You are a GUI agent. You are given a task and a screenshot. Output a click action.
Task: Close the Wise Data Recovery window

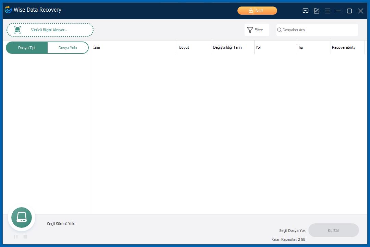pos(360,11)
